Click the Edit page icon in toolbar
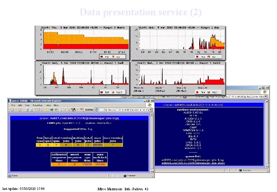 74,110
